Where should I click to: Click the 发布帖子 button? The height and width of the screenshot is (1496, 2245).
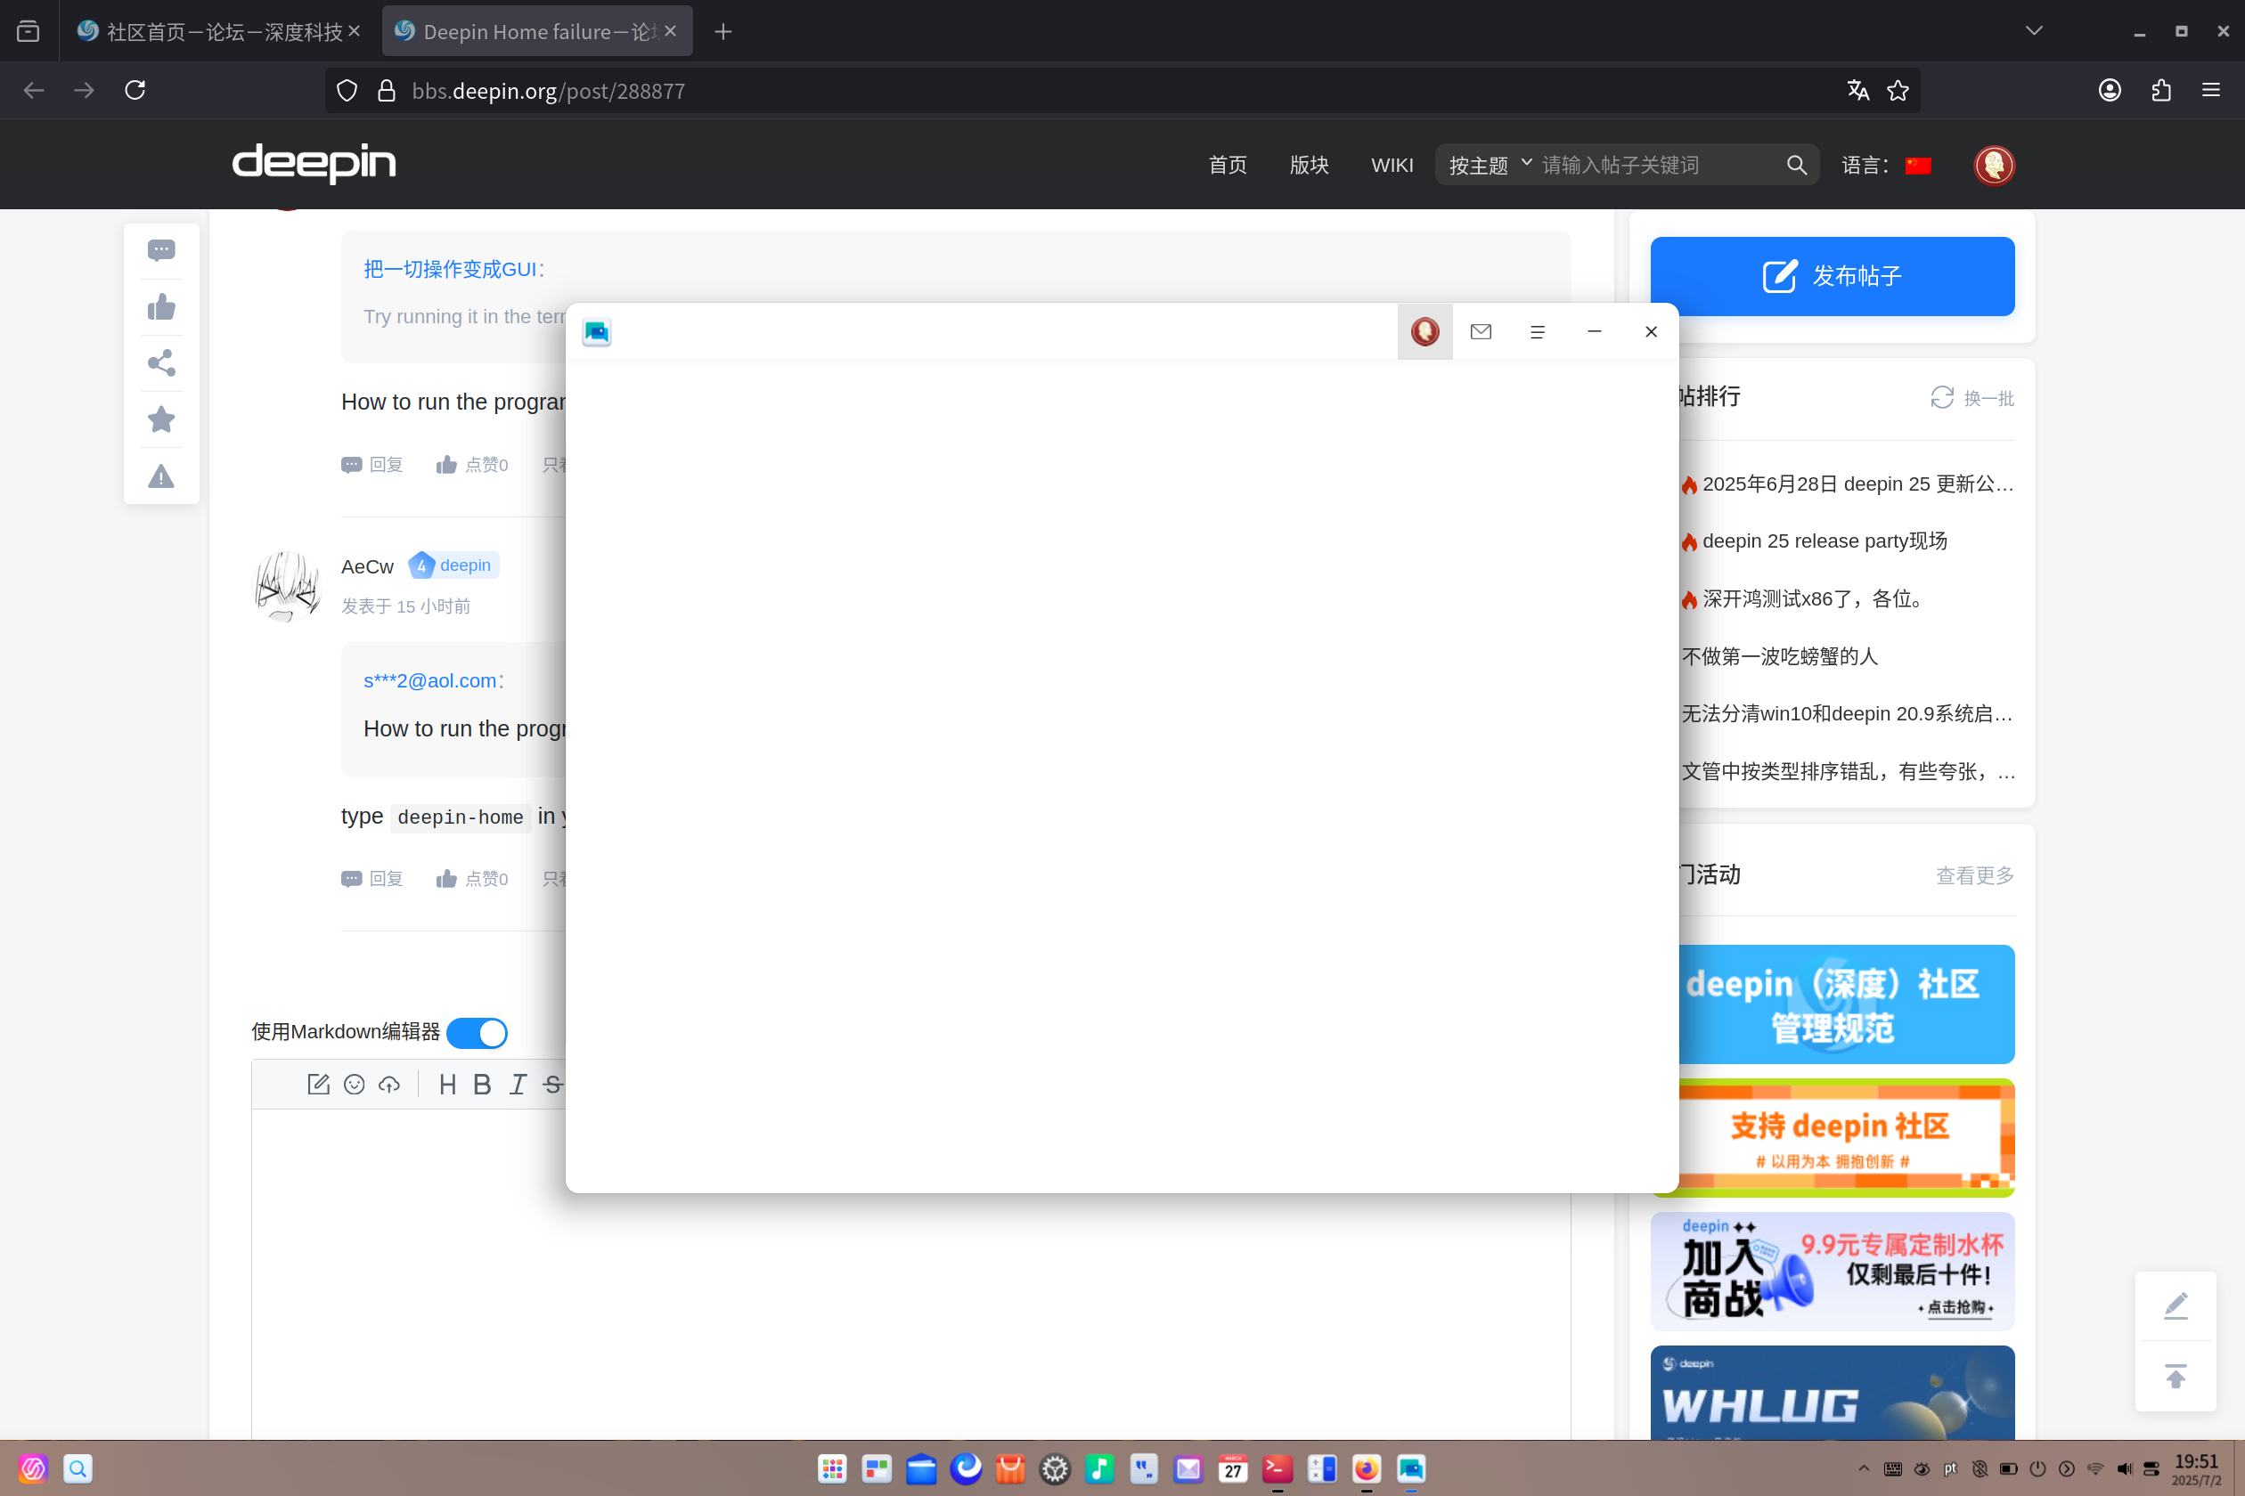click(1832, 277)
